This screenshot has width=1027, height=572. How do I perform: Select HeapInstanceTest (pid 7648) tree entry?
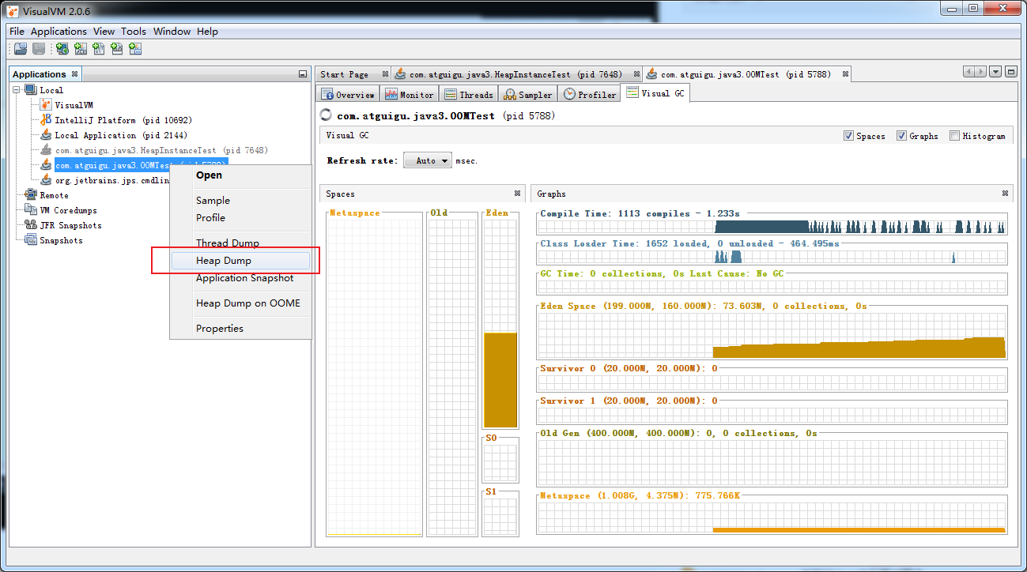[x=161, y=150]
